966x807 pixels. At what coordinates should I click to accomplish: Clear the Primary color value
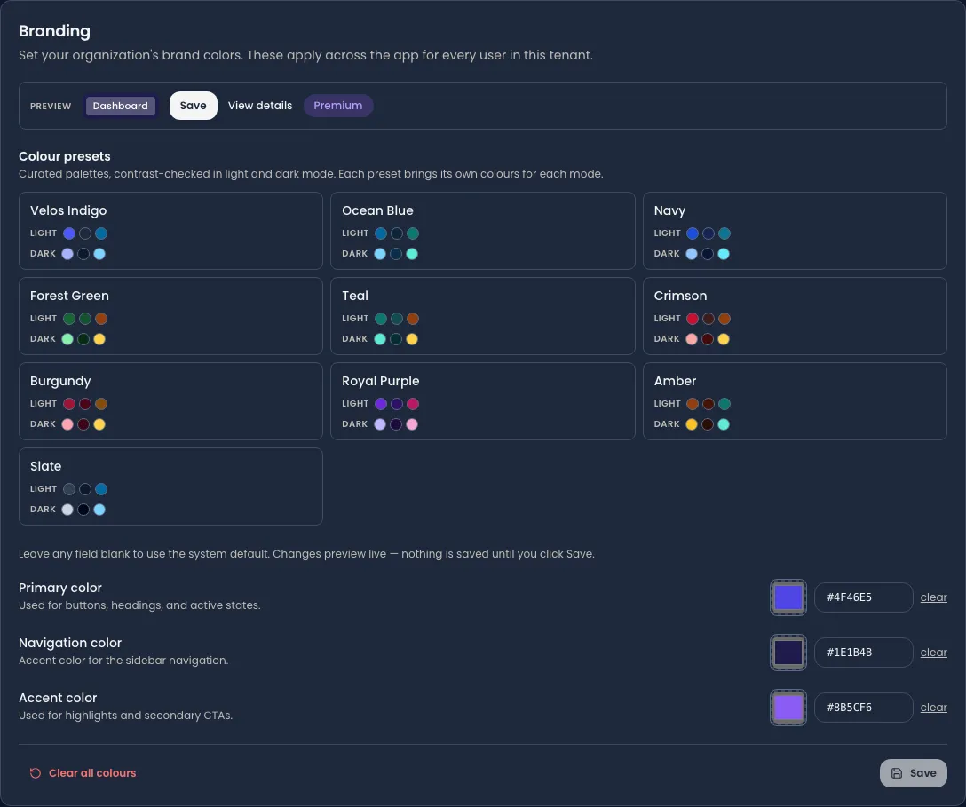pos(933,597)
